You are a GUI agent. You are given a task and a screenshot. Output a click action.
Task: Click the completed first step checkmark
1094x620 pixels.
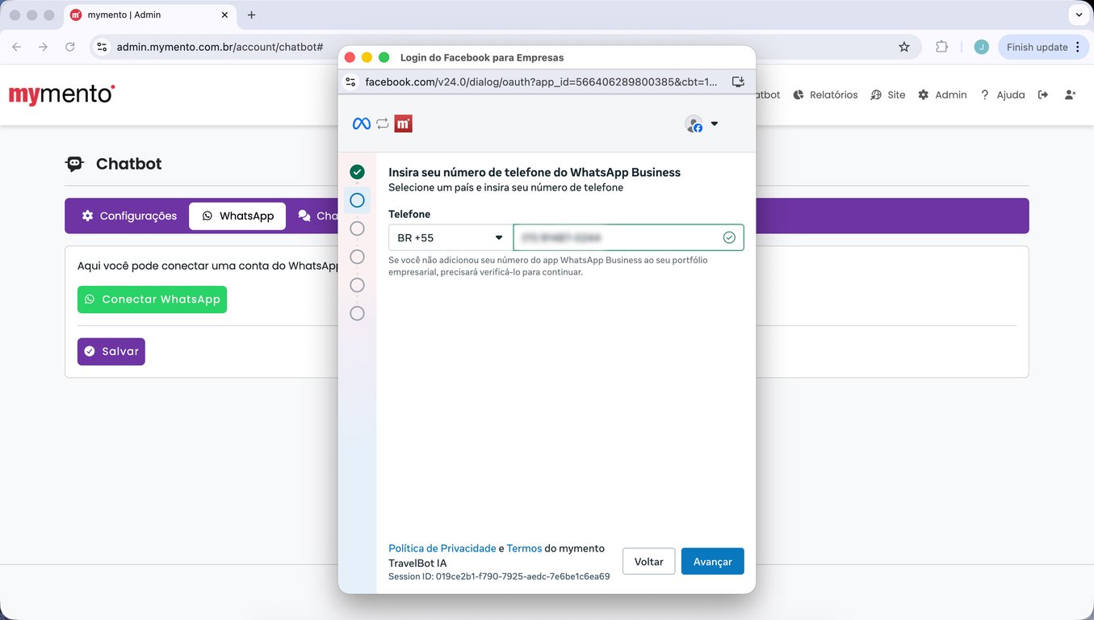pos(357,172)
